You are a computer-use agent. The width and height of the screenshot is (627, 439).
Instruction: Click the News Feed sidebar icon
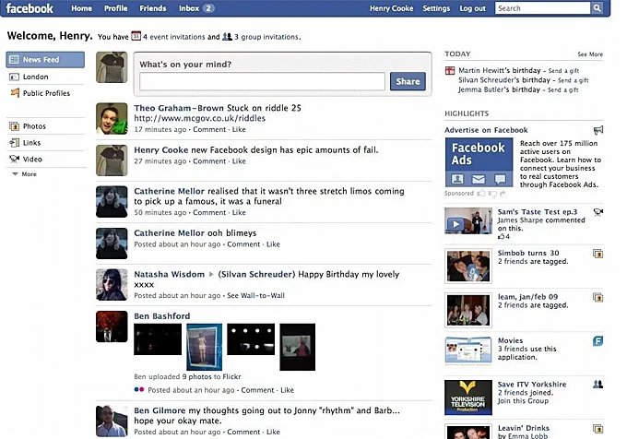pyautogui.click(x=14, y=60)
